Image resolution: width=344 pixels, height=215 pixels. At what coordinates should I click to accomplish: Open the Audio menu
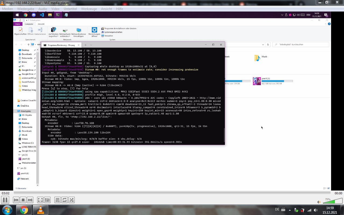[42, 9]
